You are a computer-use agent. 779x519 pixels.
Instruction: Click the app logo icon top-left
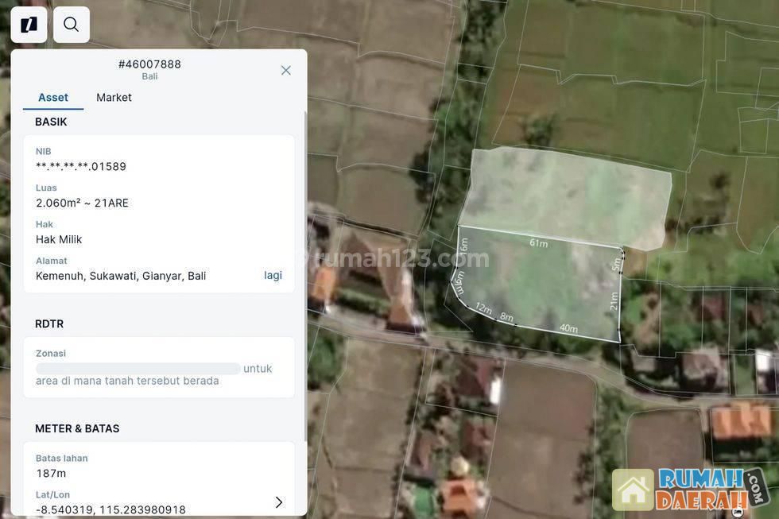(29, 25)
